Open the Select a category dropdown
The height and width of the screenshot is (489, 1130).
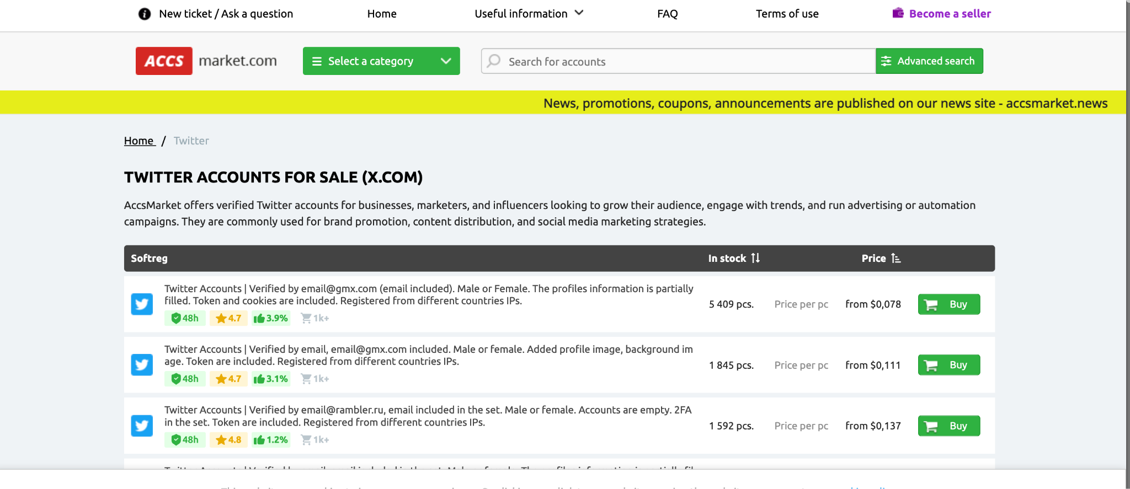381,61
